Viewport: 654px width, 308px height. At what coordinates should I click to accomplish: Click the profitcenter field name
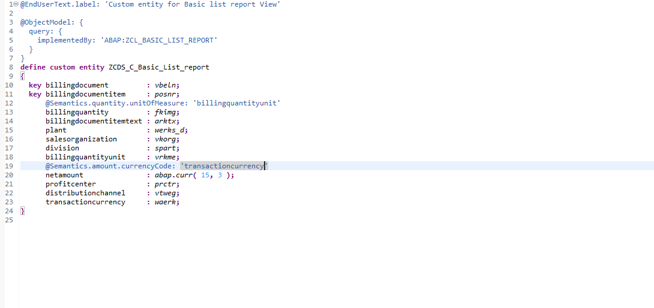click(x=71, y=184)
